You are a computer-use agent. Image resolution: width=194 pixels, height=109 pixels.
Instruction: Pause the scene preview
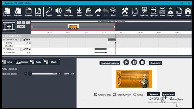[134, 62]
